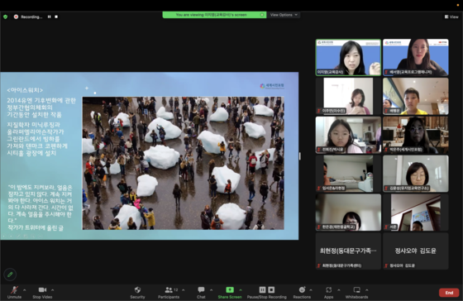Click the Stop Video camera icon
Screen dimensions: 463x301
(x=42, y=289)
